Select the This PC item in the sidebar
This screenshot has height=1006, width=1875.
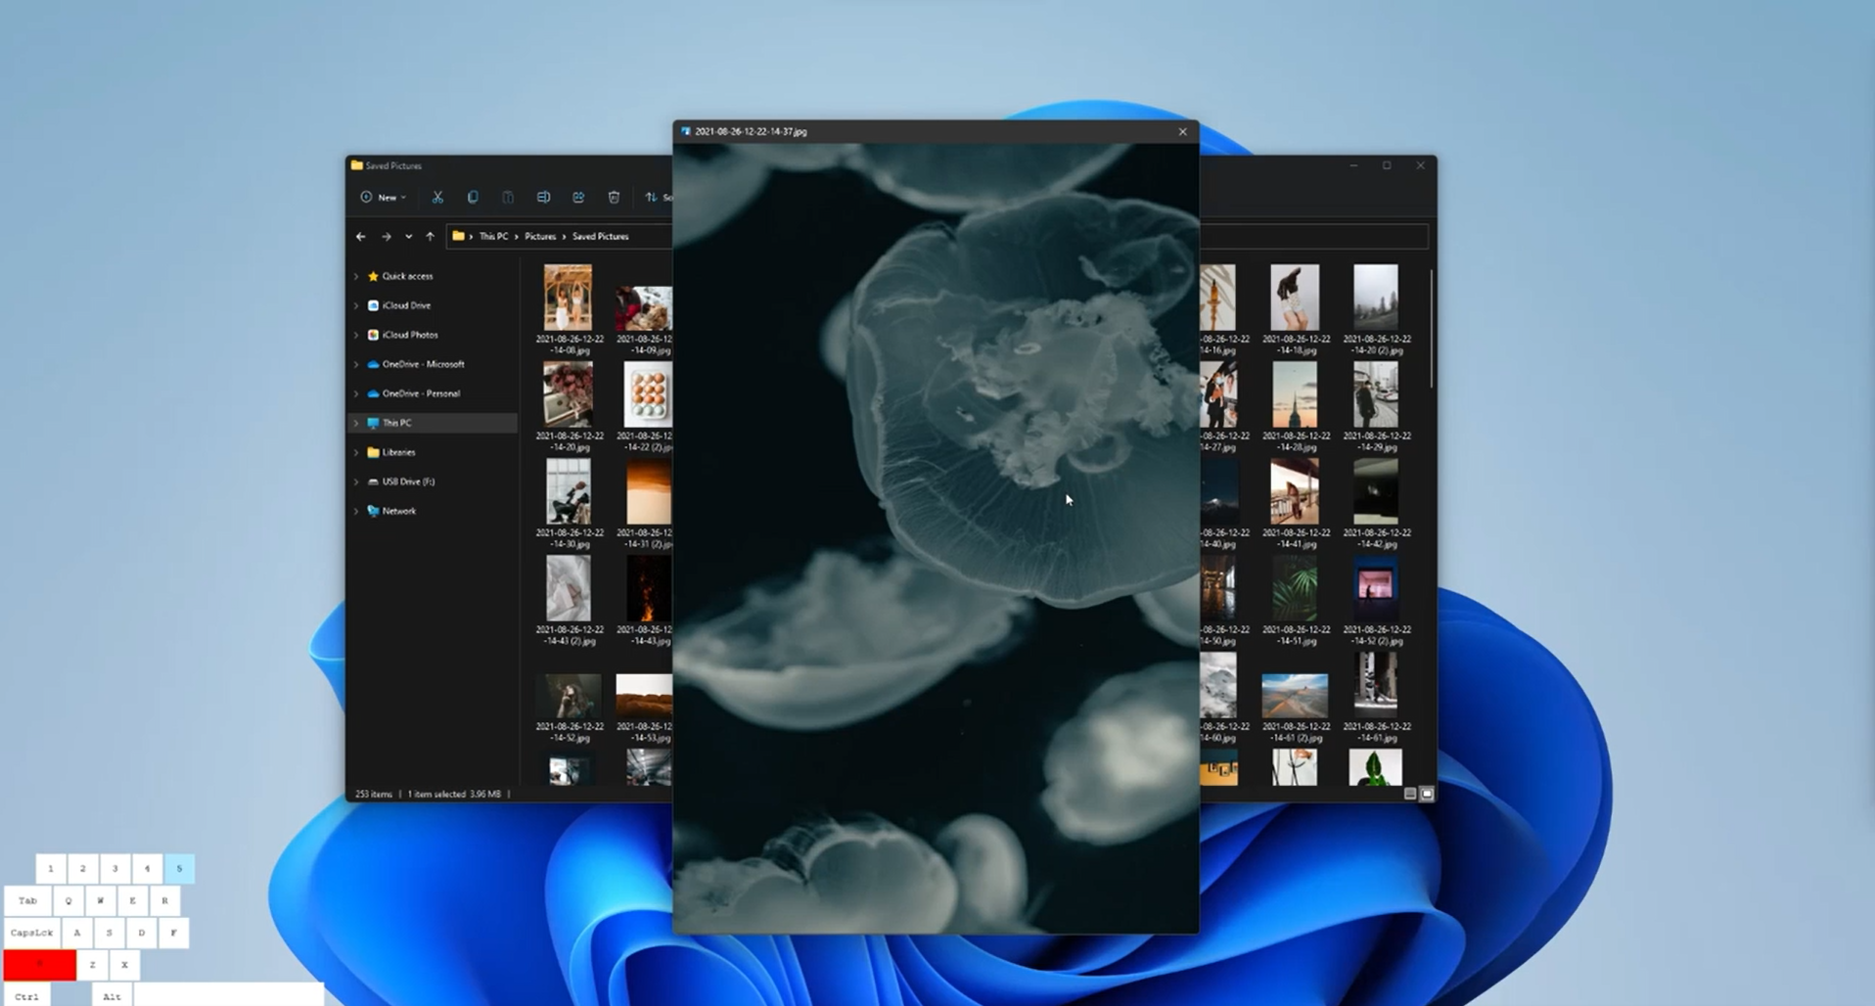pyautogui.click(x=398, y=422)
